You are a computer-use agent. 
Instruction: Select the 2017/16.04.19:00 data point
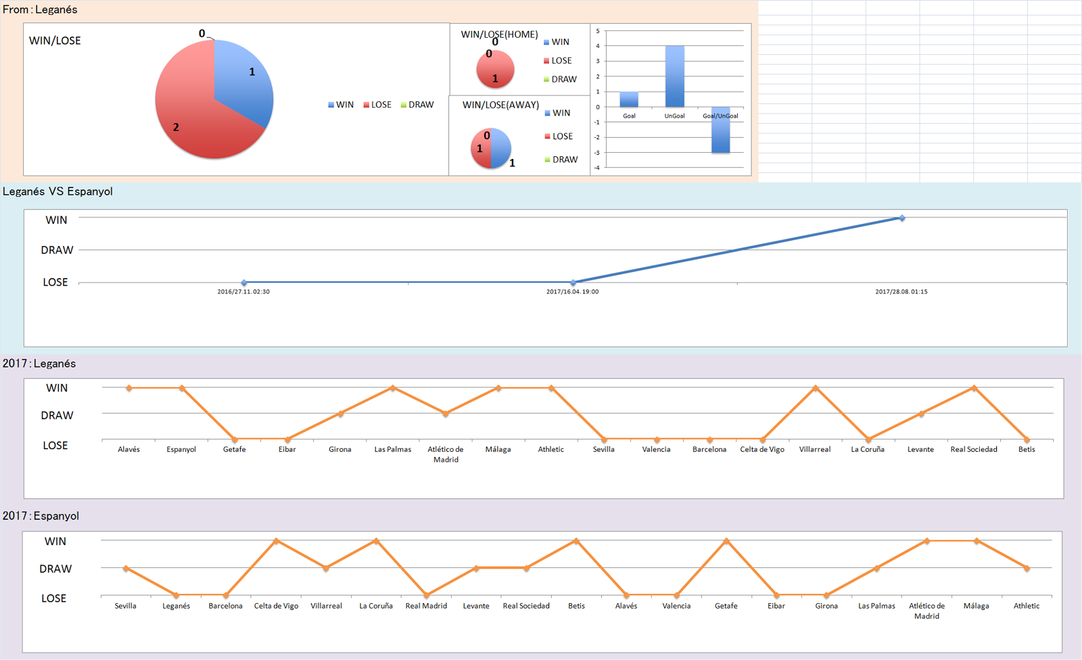pos(573,283)
